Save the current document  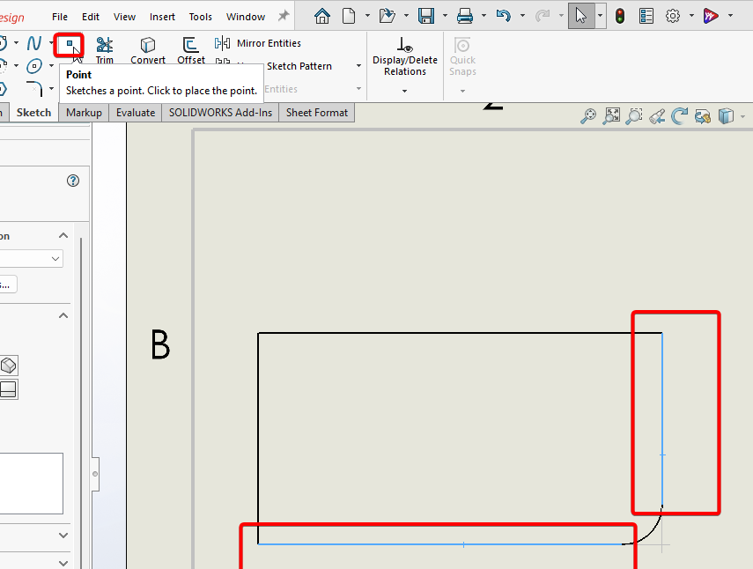pos(426,16)
